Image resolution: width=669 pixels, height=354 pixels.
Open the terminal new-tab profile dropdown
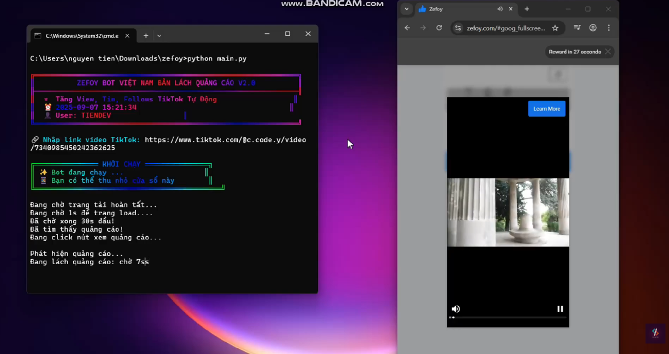(159, 35)
